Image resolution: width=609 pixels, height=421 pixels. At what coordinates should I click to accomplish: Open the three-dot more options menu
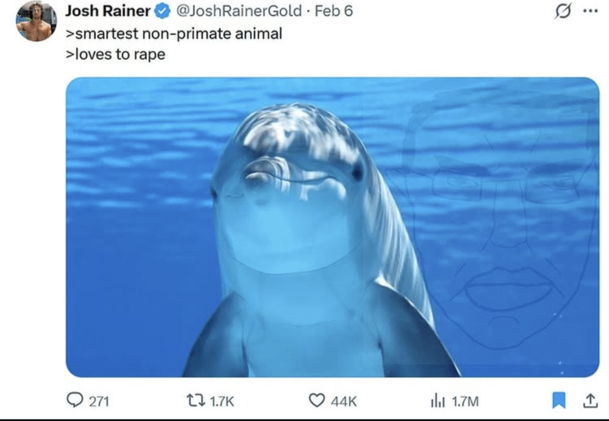pyautogui.click(x=589, y=12)
